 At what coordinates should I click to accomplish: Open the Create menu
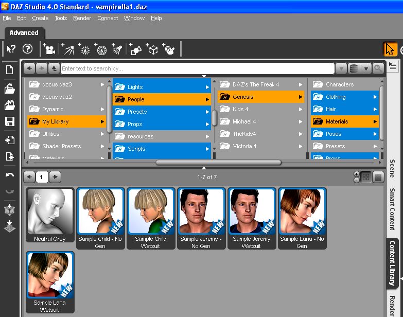(40, 18)
